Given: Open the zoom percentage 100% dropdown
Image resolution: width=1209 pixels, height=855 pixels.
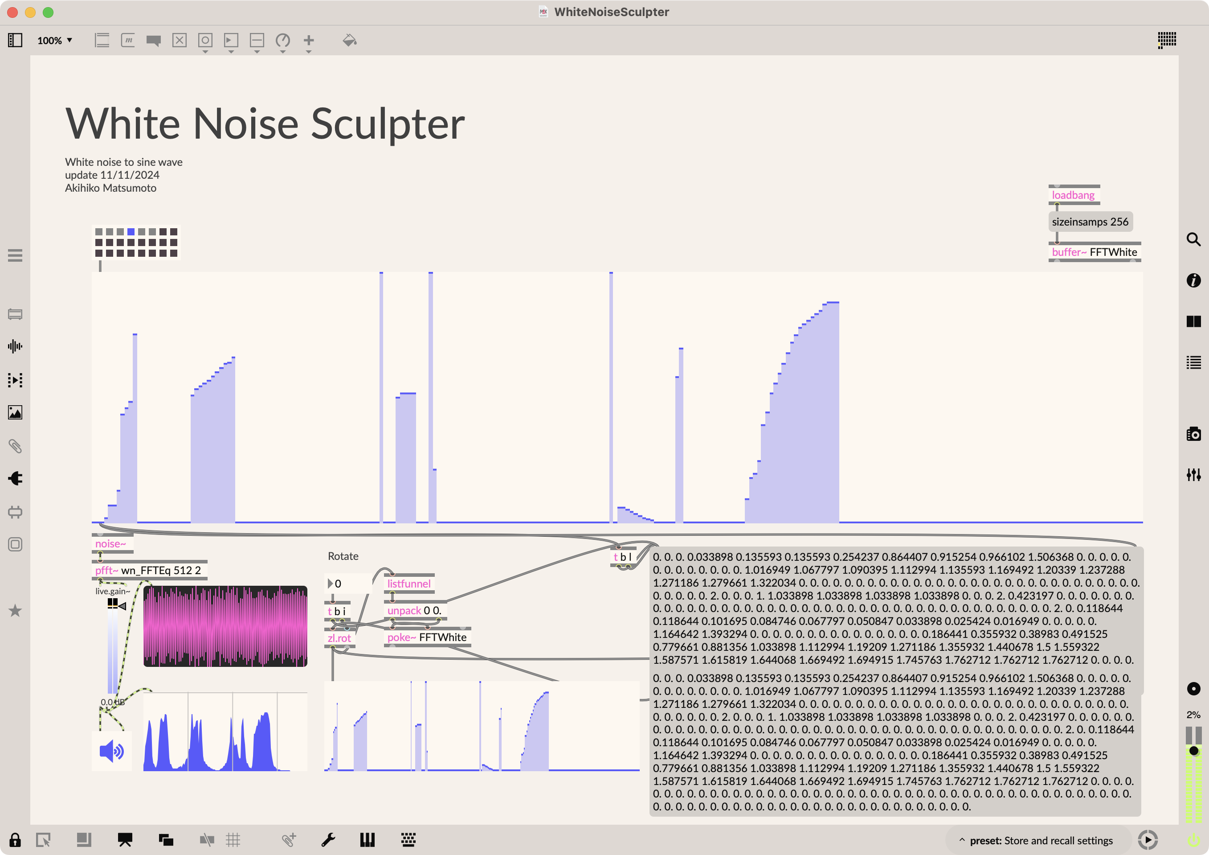Looking at the screenshot, I should point(55,41).
